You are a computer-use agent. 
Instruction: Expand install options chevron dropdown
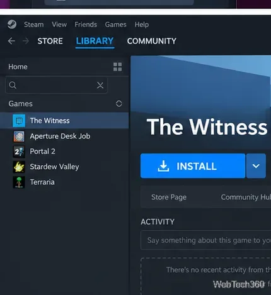(x=256, y=166)
